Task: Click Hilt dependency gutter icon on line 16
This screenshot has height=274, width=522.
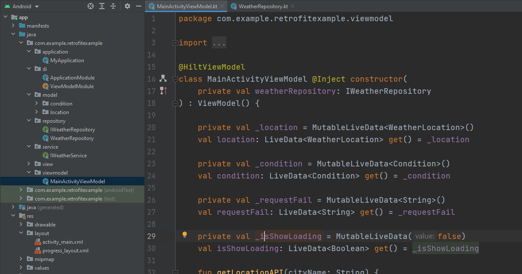Action: tap(163, 79)
